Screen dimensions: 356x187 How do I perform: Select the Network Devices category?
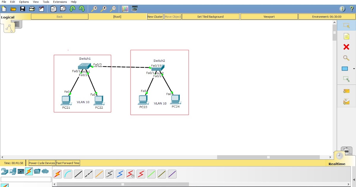[4, 171]
